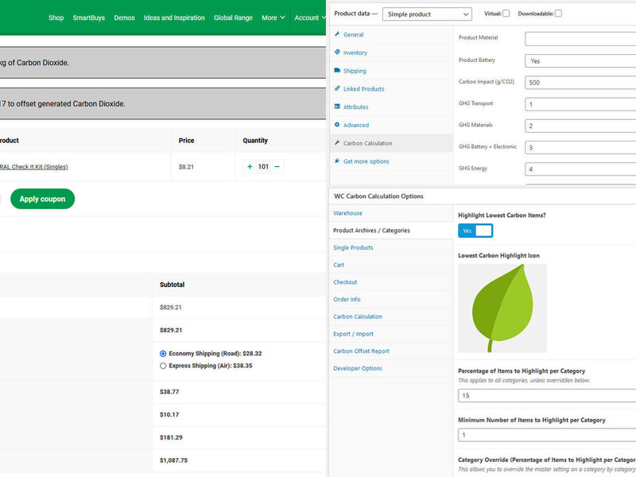Decrease quantity with the minus icon

[x=277, y=167]
